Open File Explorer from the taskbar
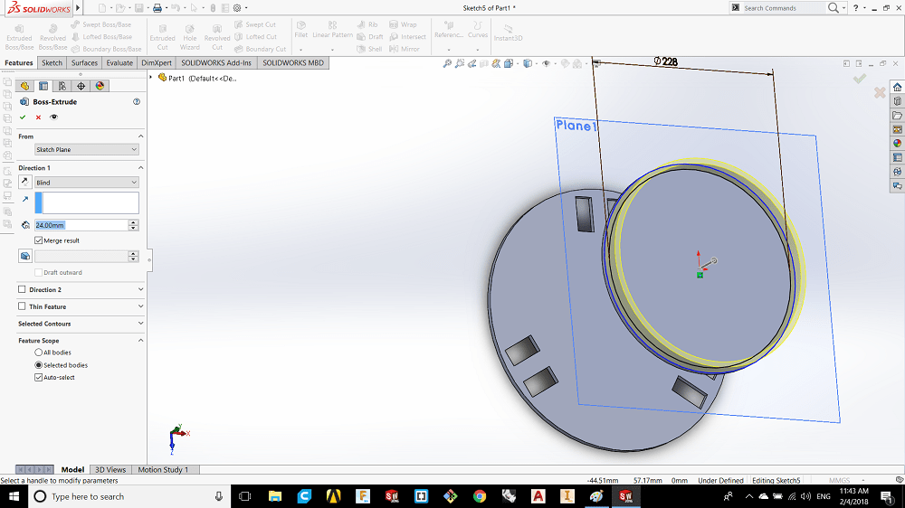The height and width of the screenshot is (508, 905). coord(275,496)
